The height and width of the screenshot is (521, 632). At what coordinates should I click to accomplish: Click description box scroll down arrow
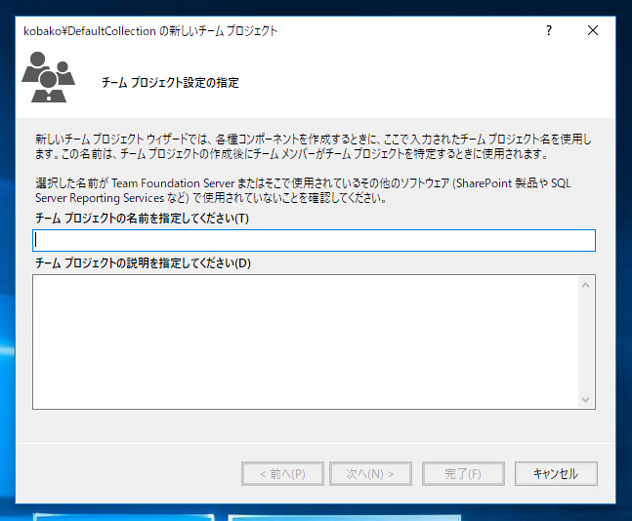coord(586,400)
